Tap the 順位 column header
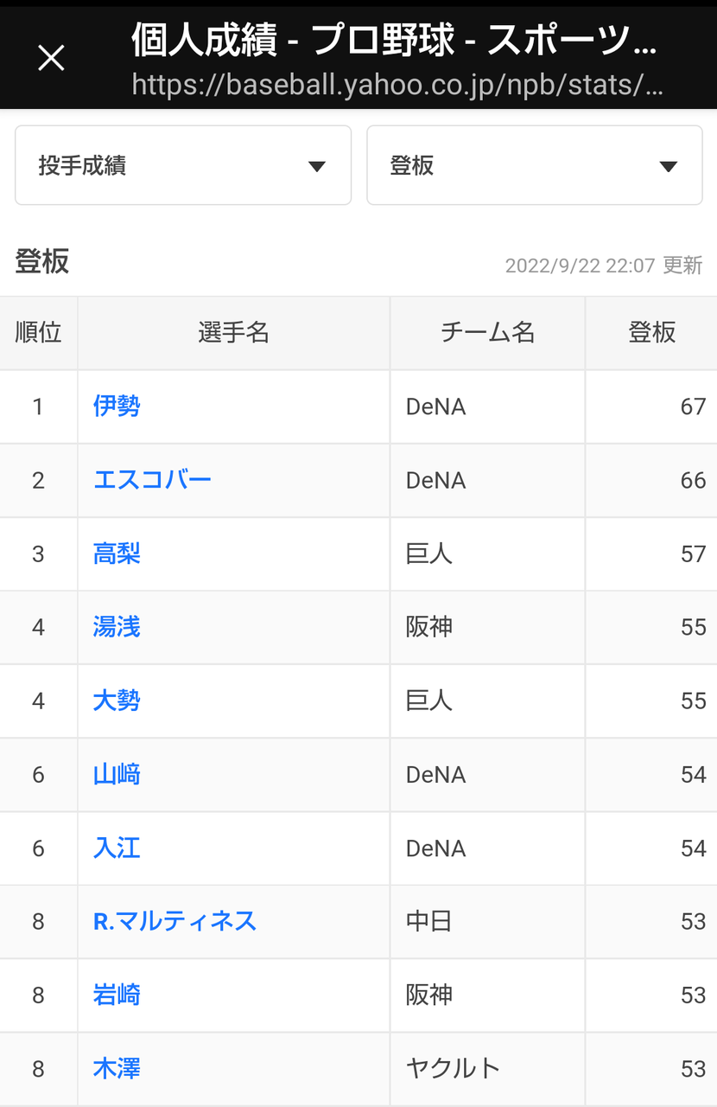The image size is (717, 1107). (39, 333)
